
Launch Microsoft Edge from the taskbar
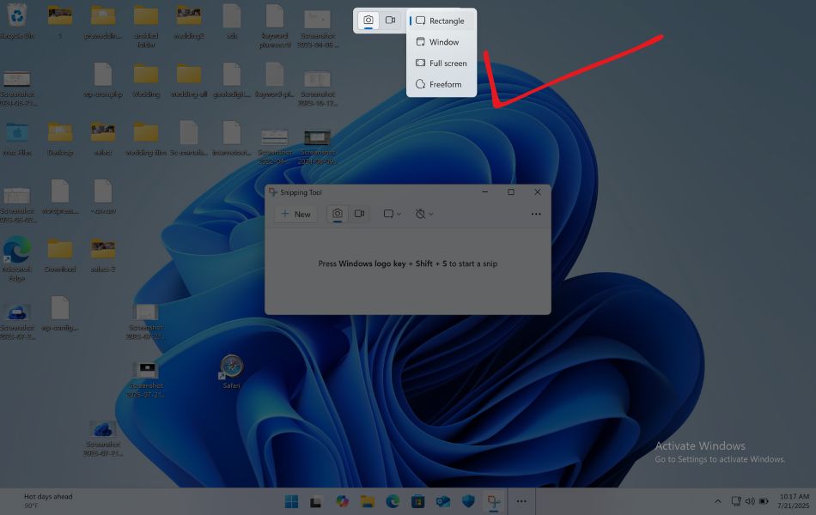pyautogui.click(x=393, y=500)
